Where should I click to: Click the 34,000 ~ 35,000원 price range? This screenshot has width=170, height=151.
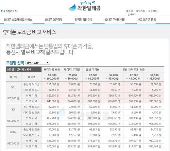click(154, 77)
